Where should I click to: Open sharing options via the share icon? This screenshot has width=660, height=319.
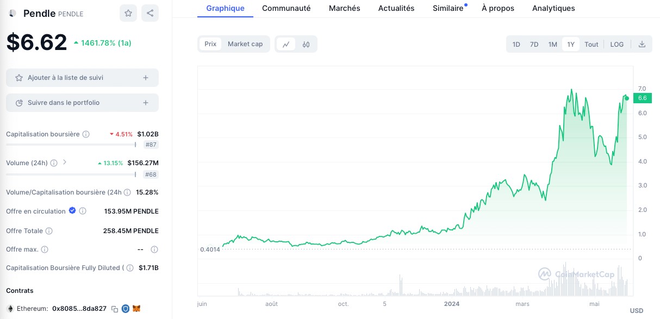coord(150,13)
